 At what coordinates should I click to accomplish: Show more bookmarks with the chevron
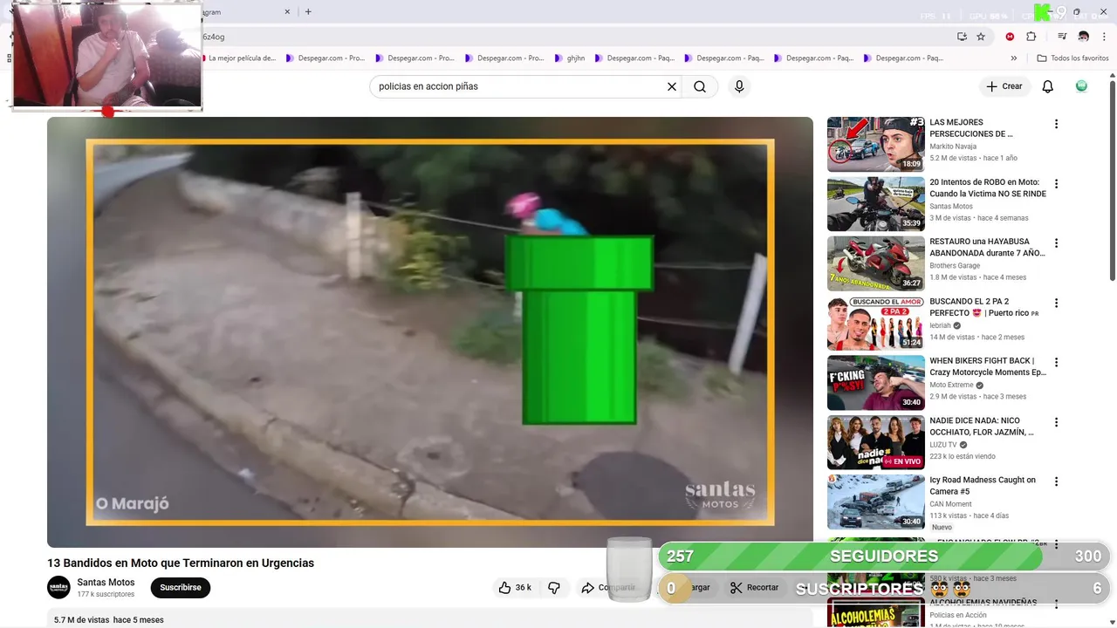point(1013,58)
